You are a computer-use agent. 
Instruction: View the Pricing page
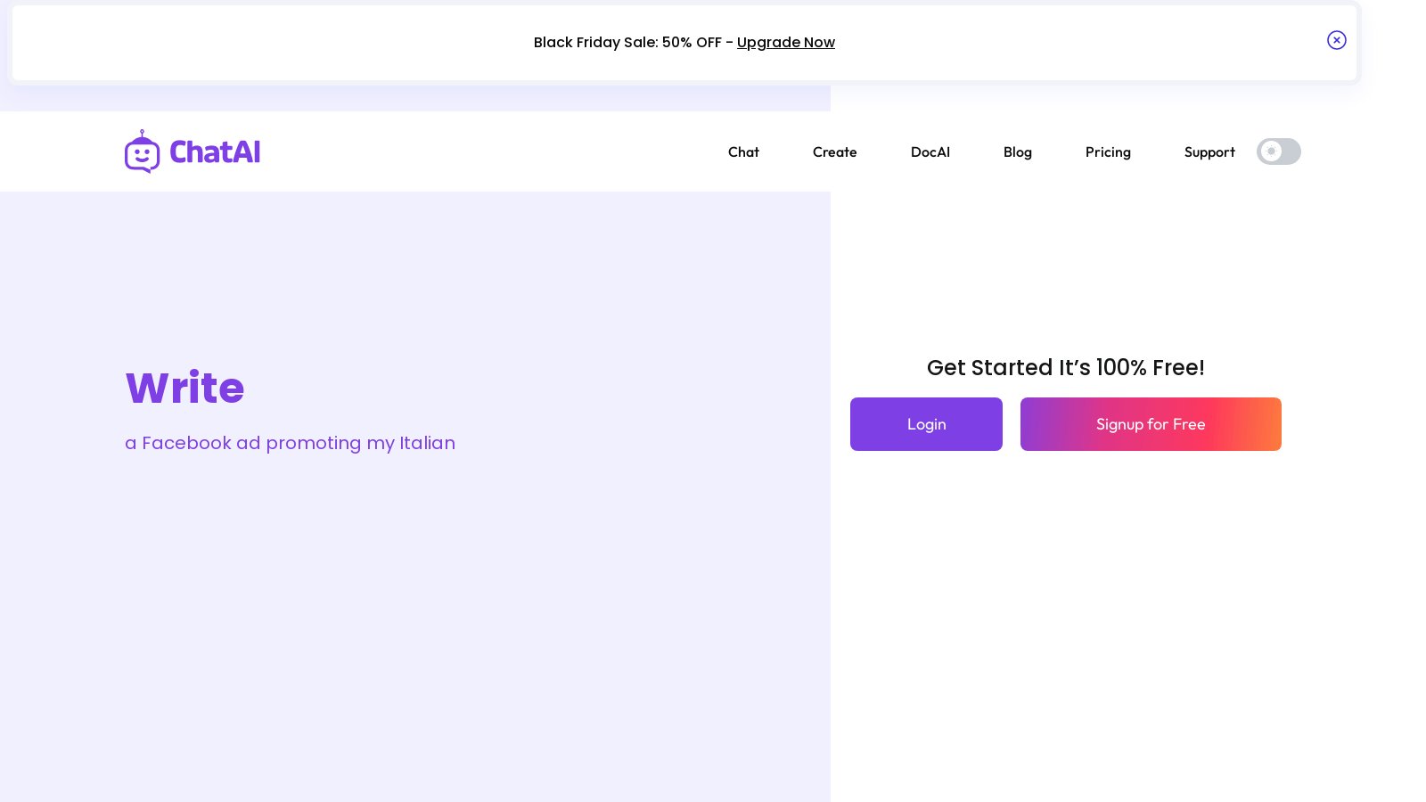click(x=1108, y=152)
